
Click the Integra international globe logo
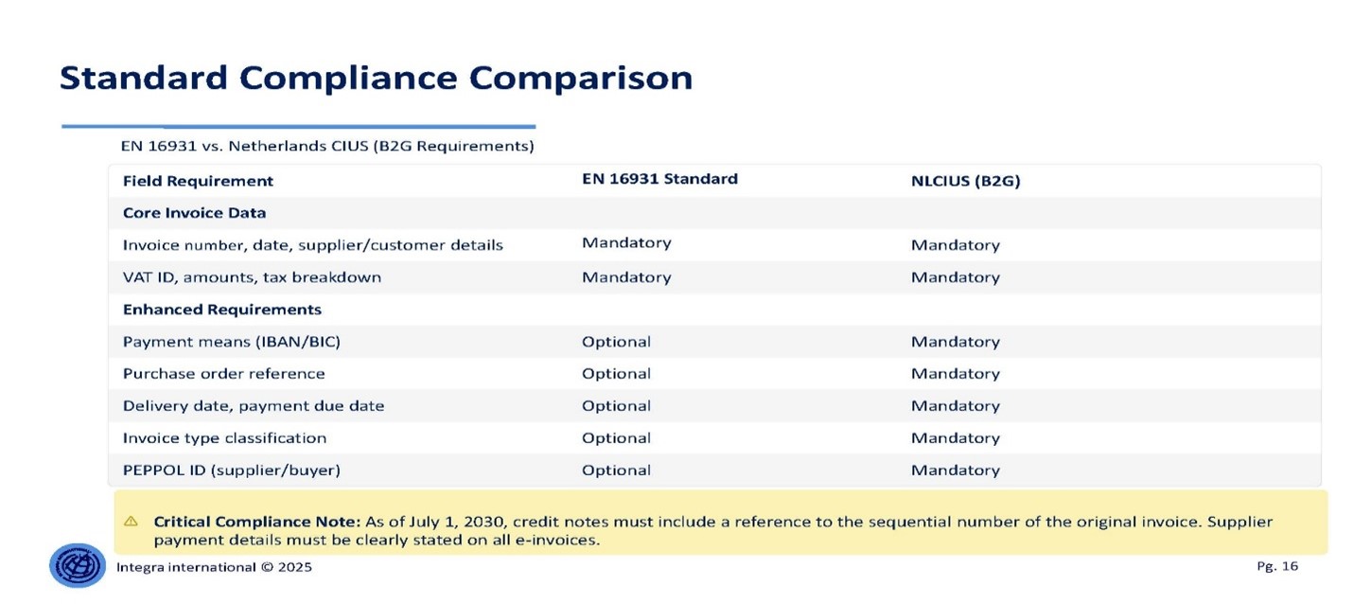(78, 565)
